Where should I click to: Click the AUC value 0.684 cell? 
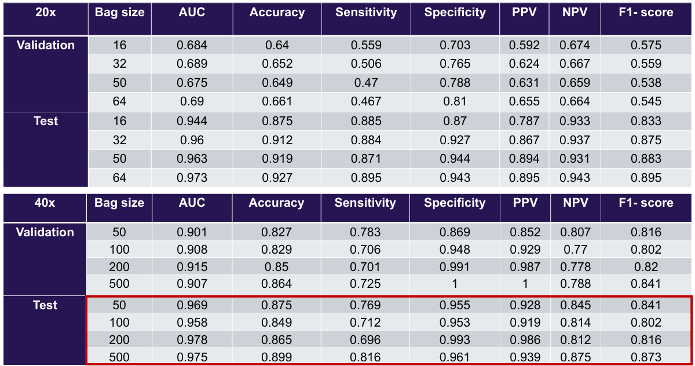[192, 45]
